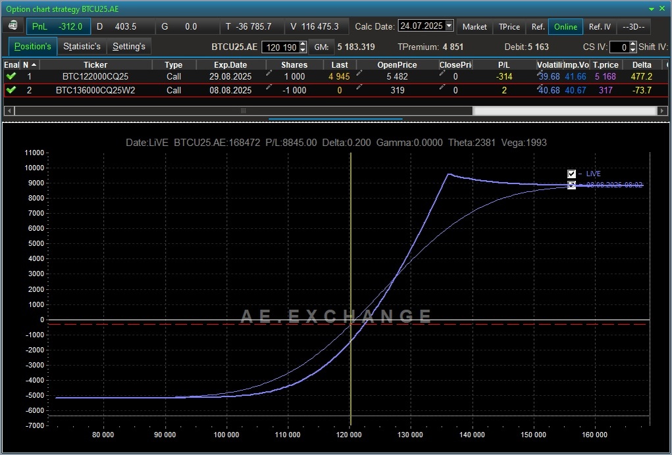Decrease the BTCU25.AE price stepper

click(x=303, y=50)
